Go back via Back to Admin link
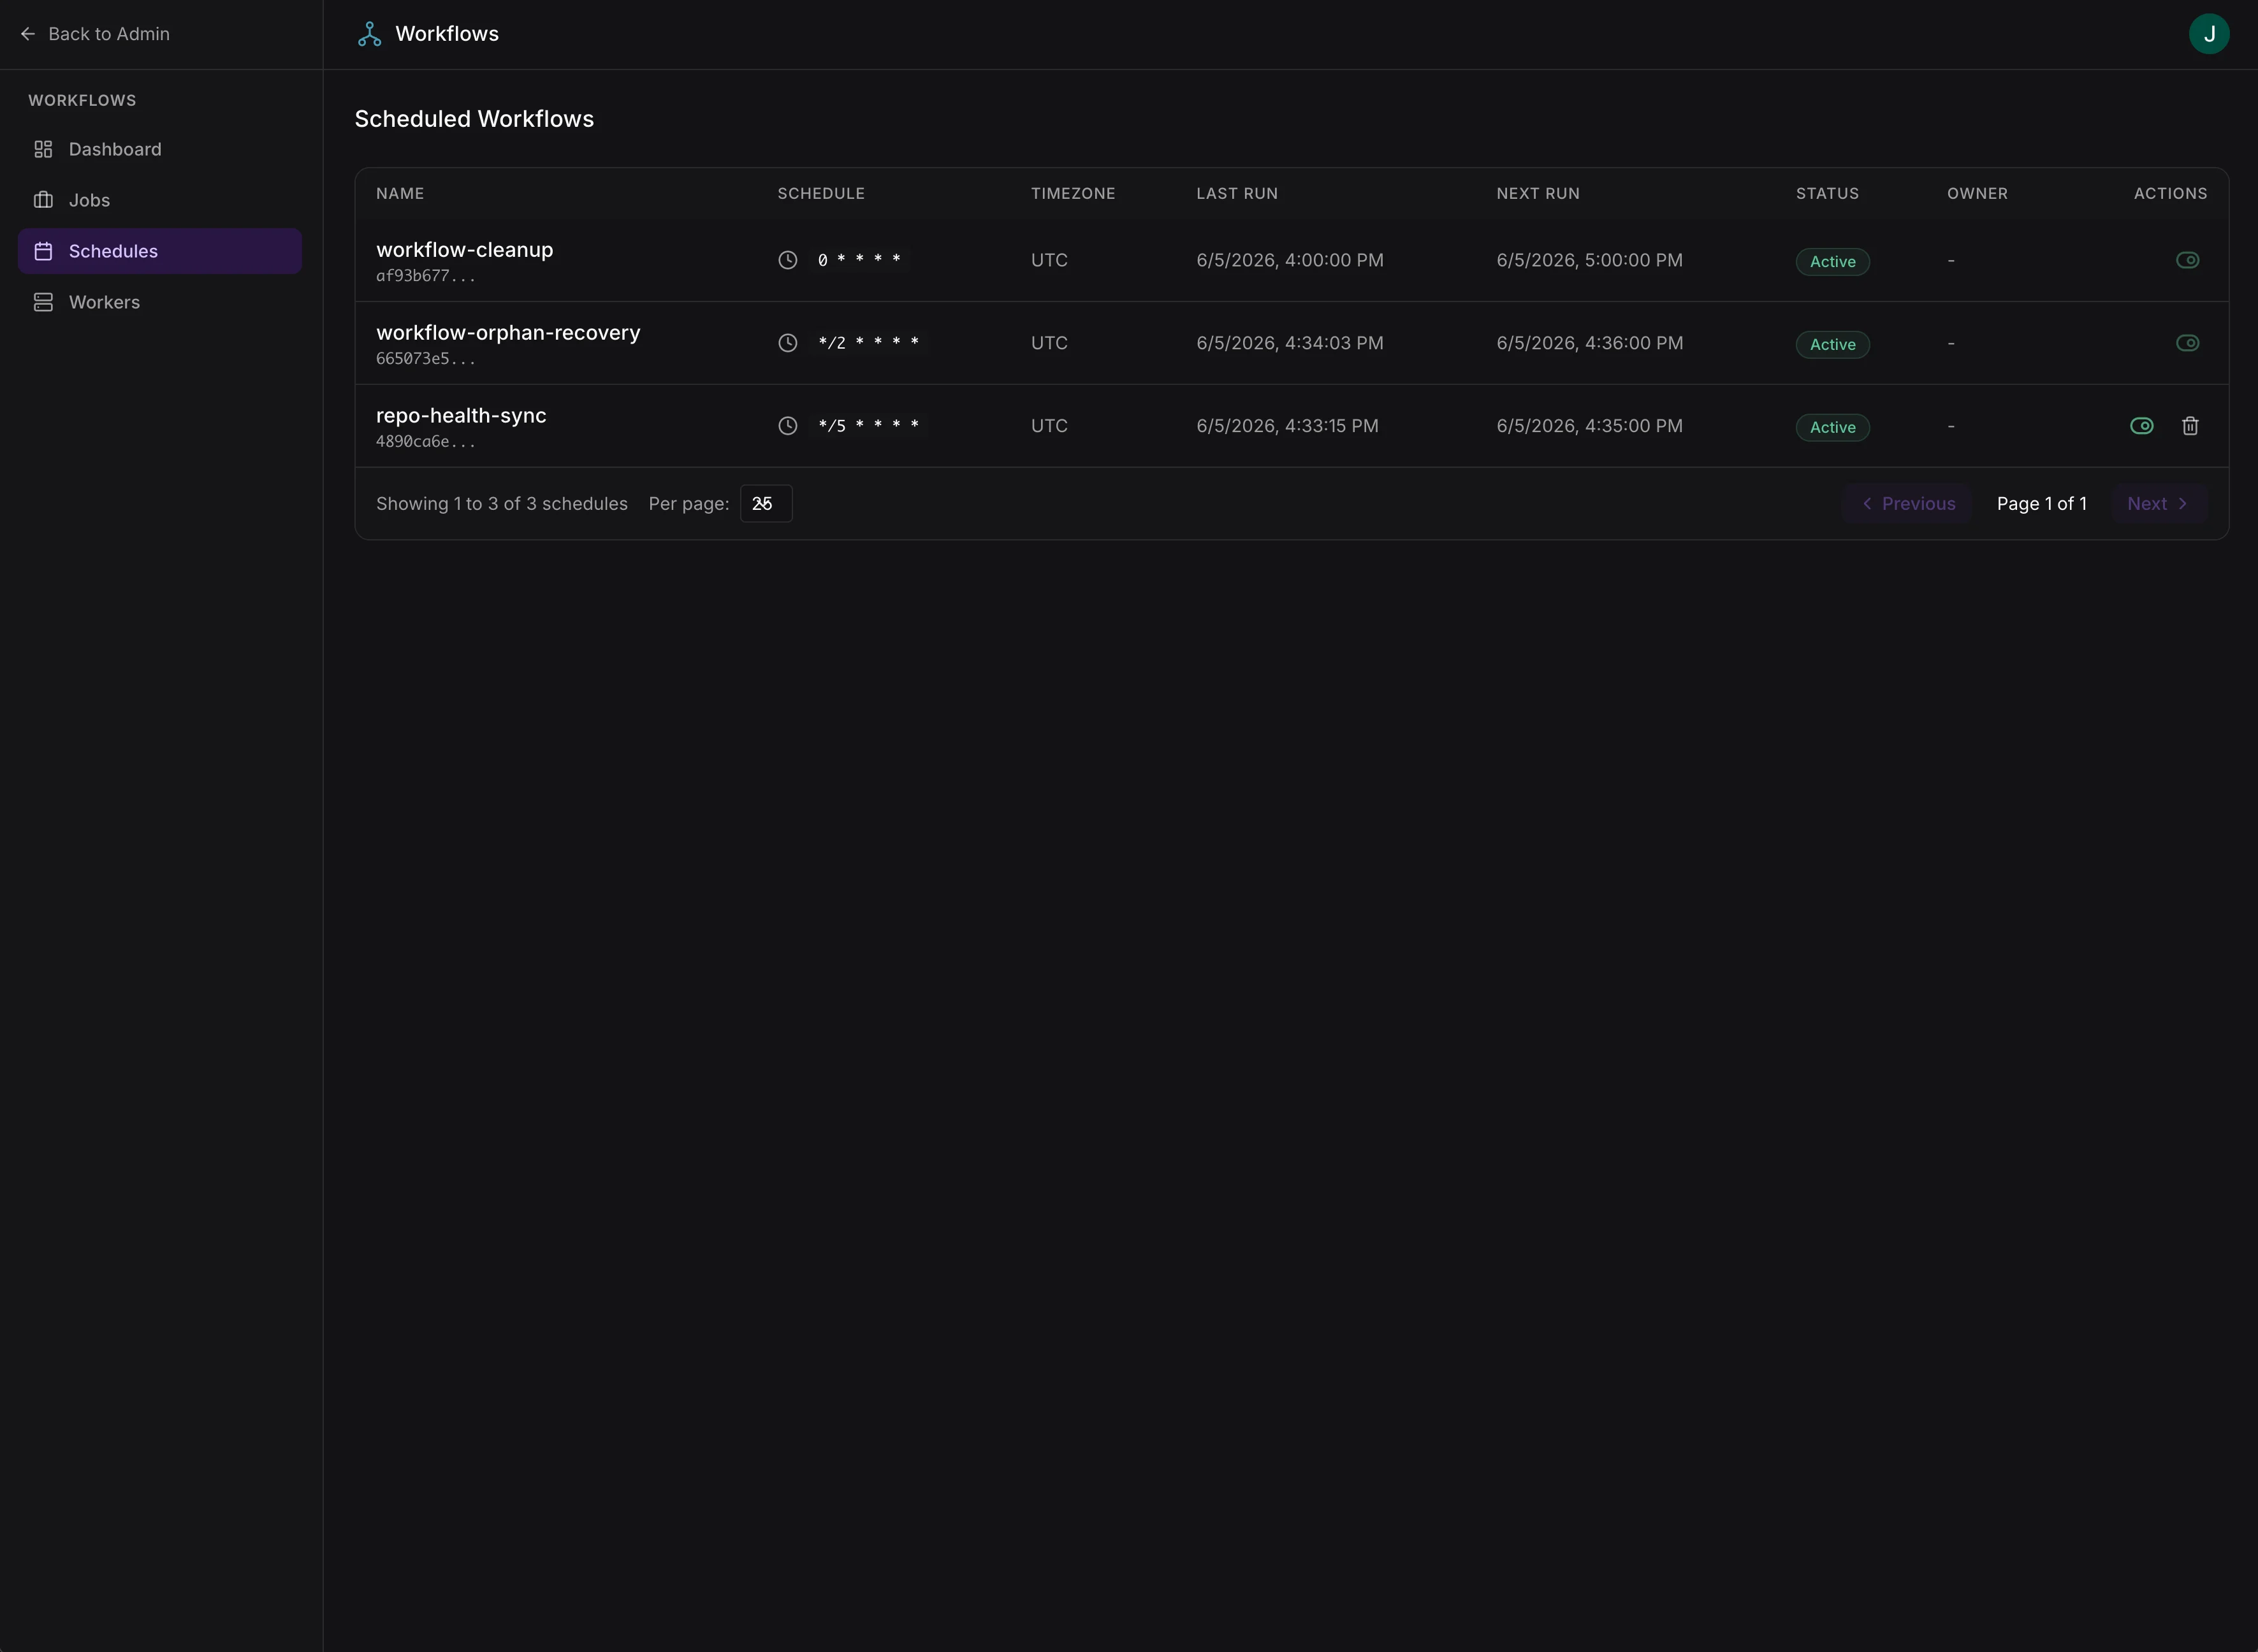This screenshot has height=1652, width=2258. click(x=95, y=34)
